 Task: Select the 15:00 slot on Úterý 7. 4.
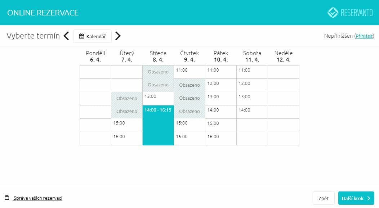[x=126, y=125]
